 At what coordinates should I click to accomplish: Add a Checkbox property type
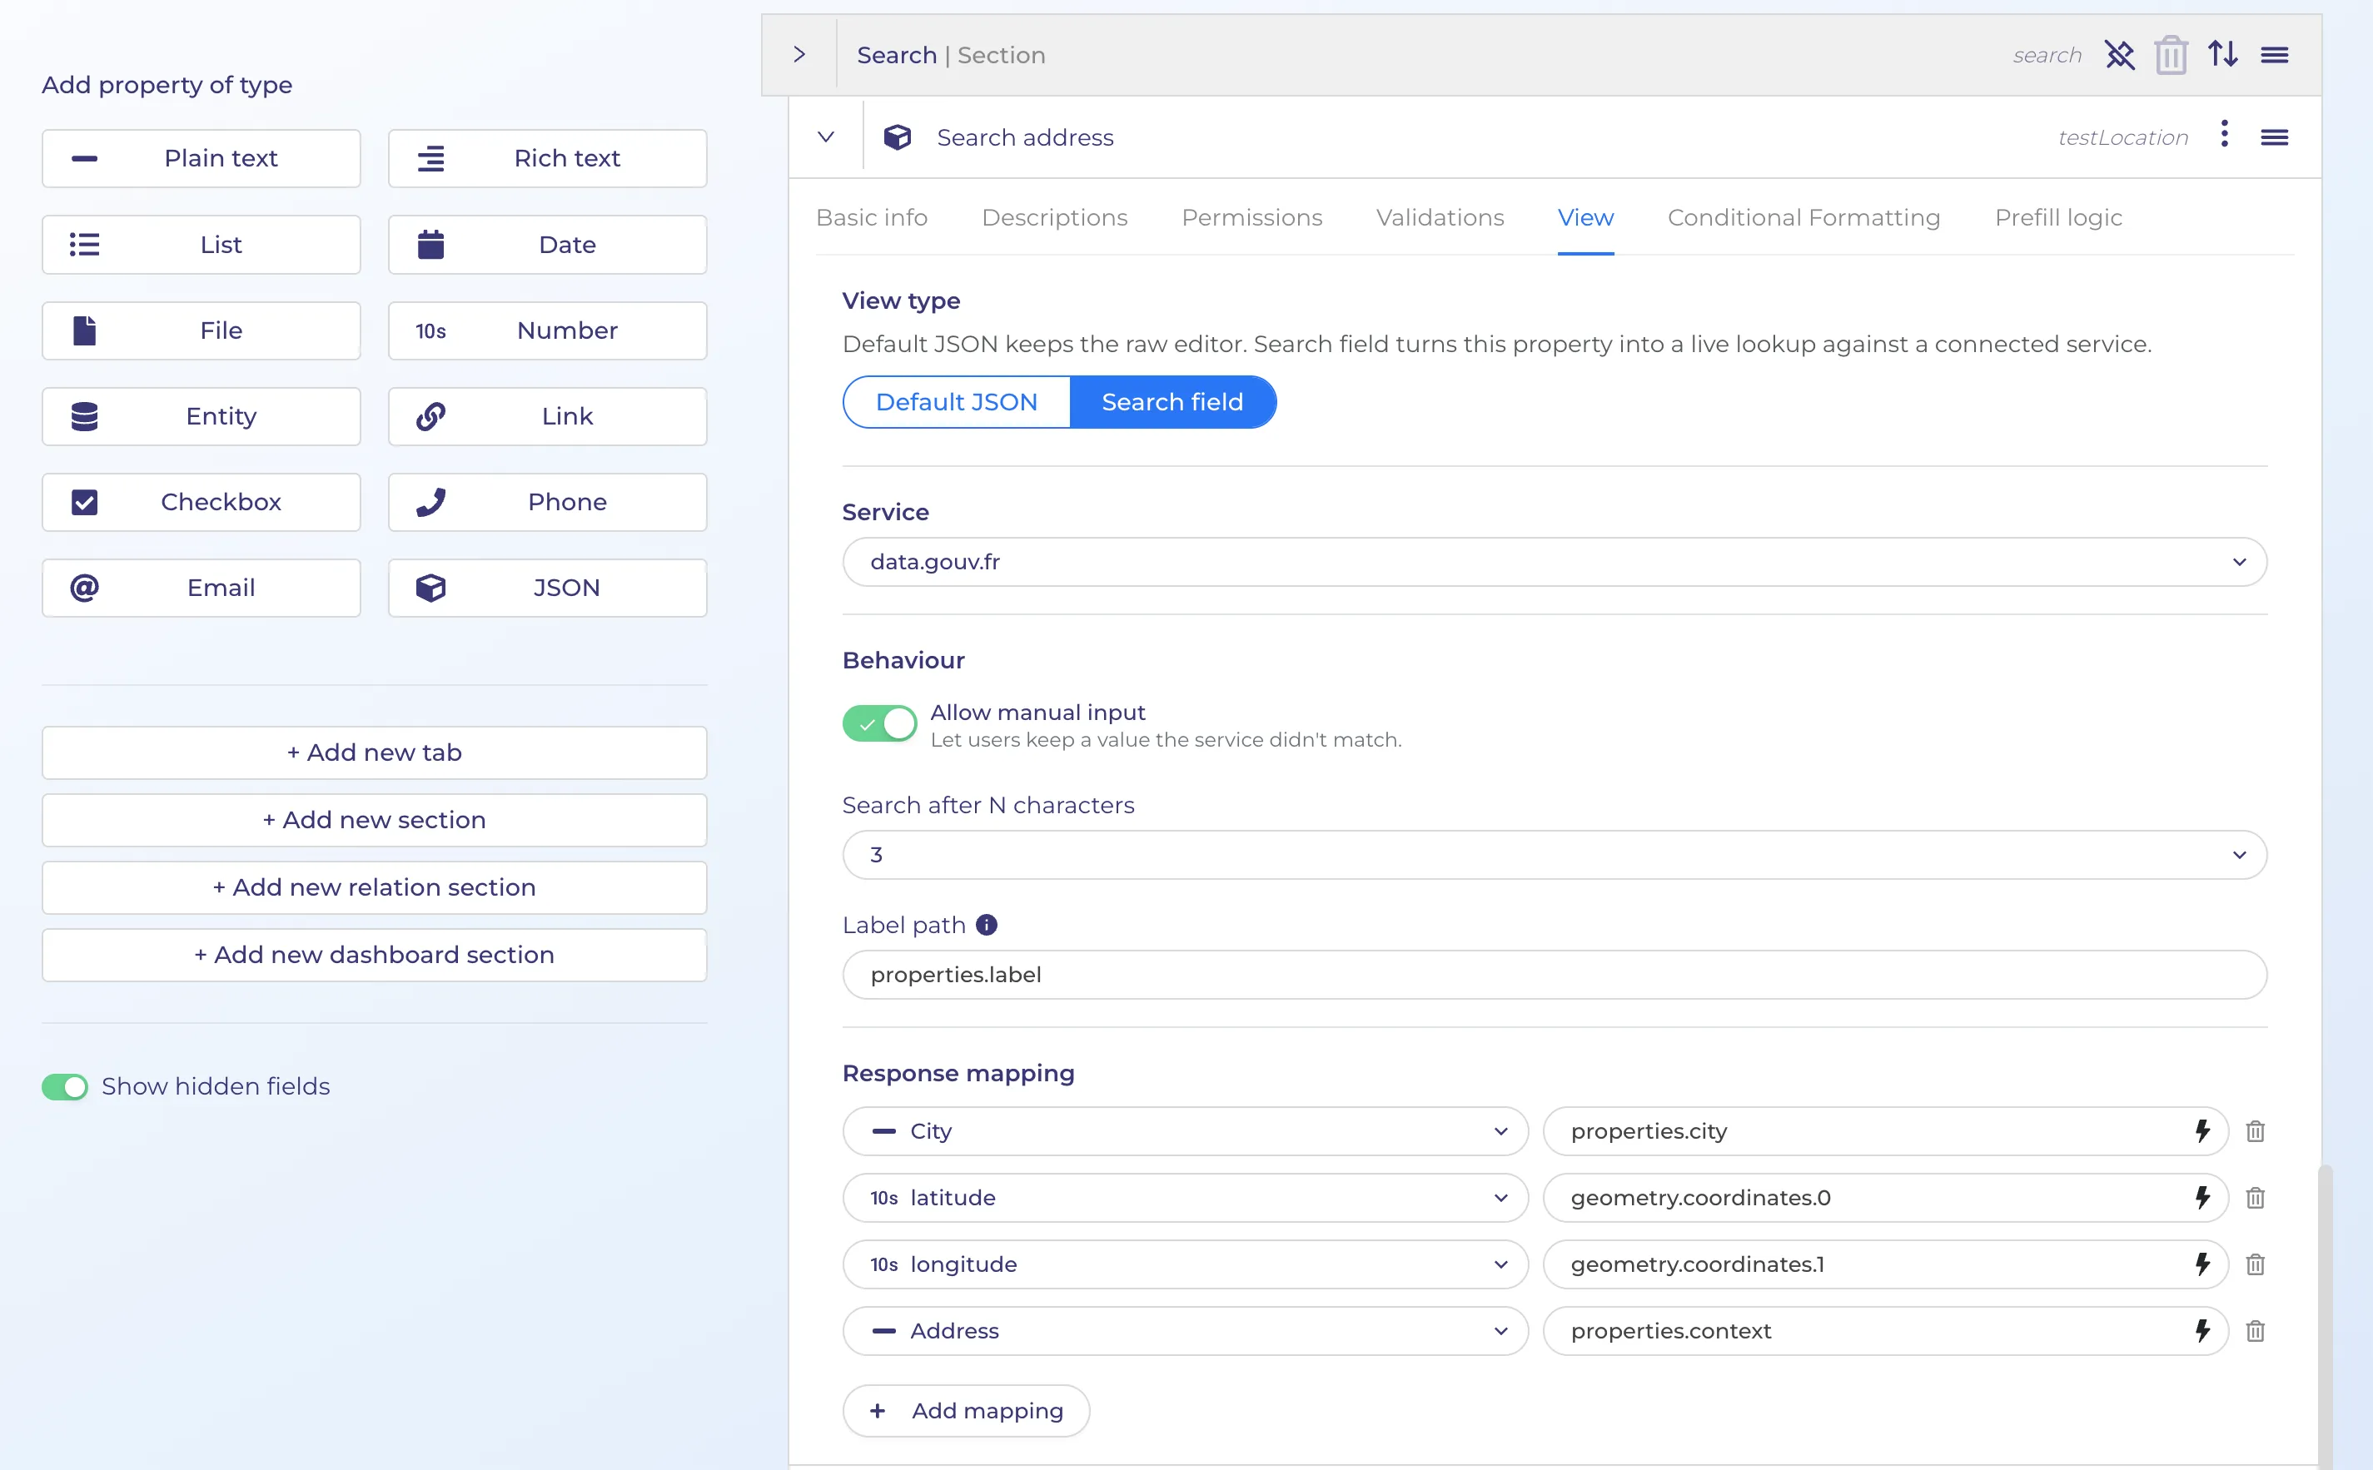201,502
